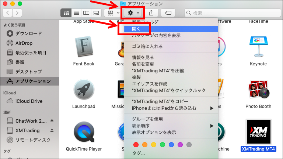Open the Photo Booth app icon
The height and width of the screenshot is (159, 283).
pyautogui.click(x=258, y=90)
